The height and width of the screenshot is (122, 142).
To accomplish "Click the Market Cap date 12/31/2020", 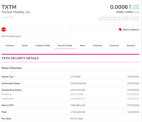I will coord(133,77).
